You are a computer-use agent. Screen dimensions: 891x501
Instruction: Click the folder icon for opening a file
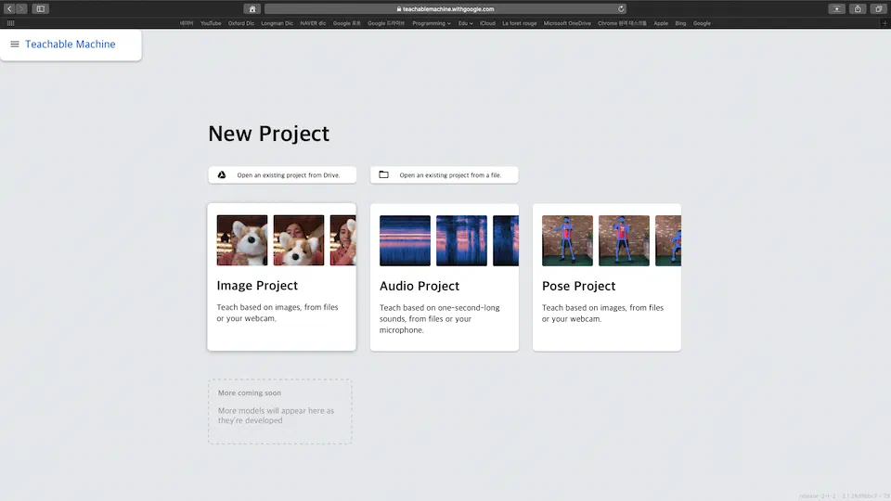coord(383,174)
